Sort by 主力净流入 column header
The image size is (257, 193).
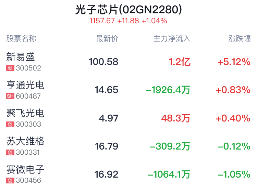(172, 39)
